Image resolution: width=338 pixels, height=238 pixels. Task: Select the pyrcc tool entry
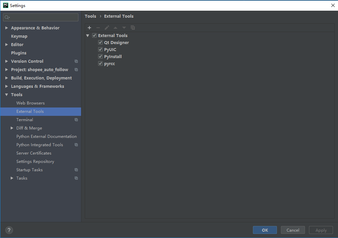tap(109, 64)
